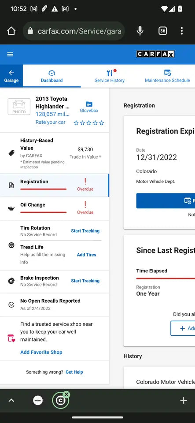Viewport: 195px width, 423px height.
Task: Click the Registration Overdue alert
Action: coord(85,185)
